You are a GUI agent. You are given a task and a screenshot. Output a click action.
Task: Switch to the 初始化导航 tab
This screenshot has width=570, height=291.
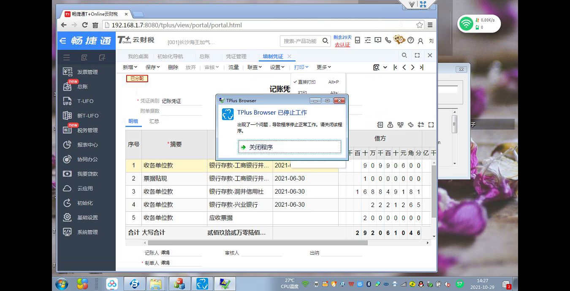tap(170, 56)
